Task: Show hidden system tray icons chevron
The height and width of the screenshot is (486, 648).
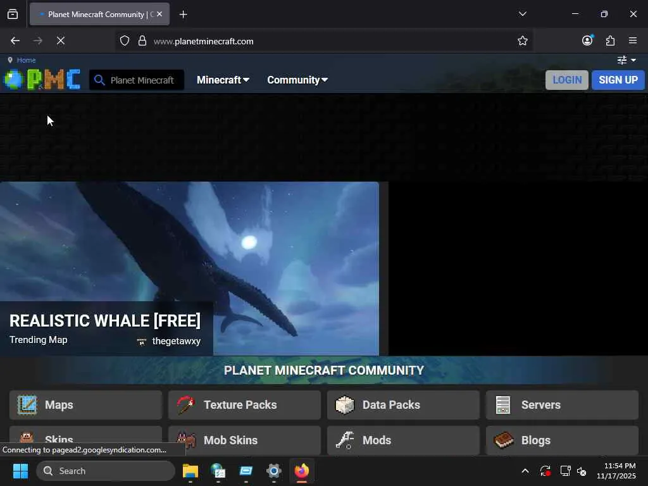Action: [525, 471]
